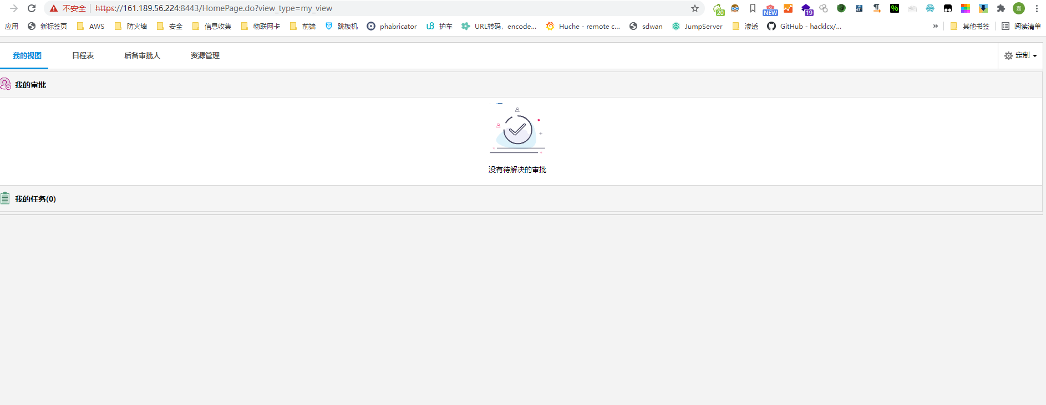
Task: Bookmark this page with star icon
Action: (x=694, y=8)
